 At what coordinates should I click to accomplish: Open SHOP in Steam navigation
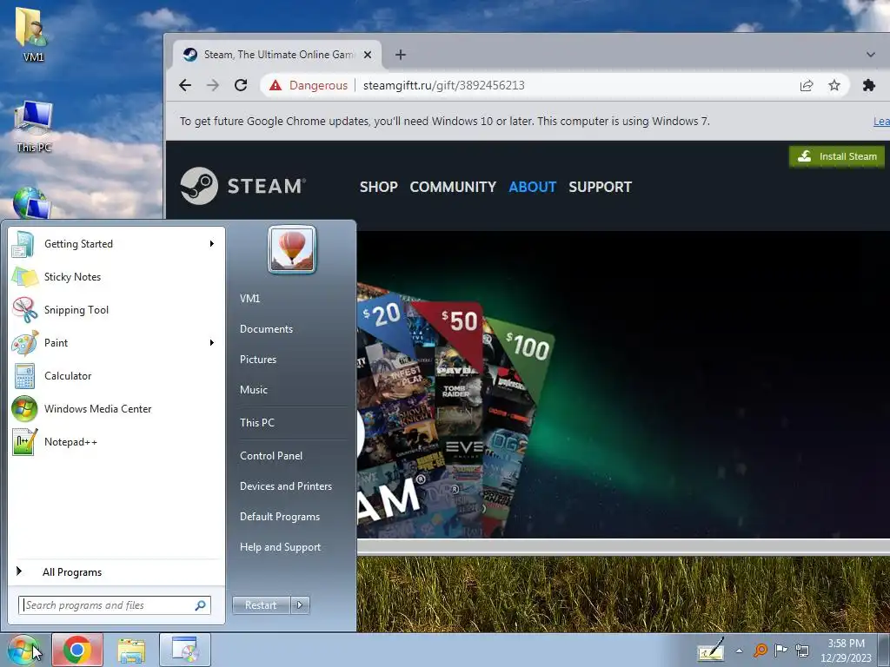[x=379, y=188]
